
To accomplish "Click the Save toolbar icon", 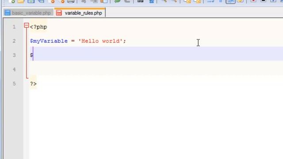I will pyautogui.click(x=31, y=1).
